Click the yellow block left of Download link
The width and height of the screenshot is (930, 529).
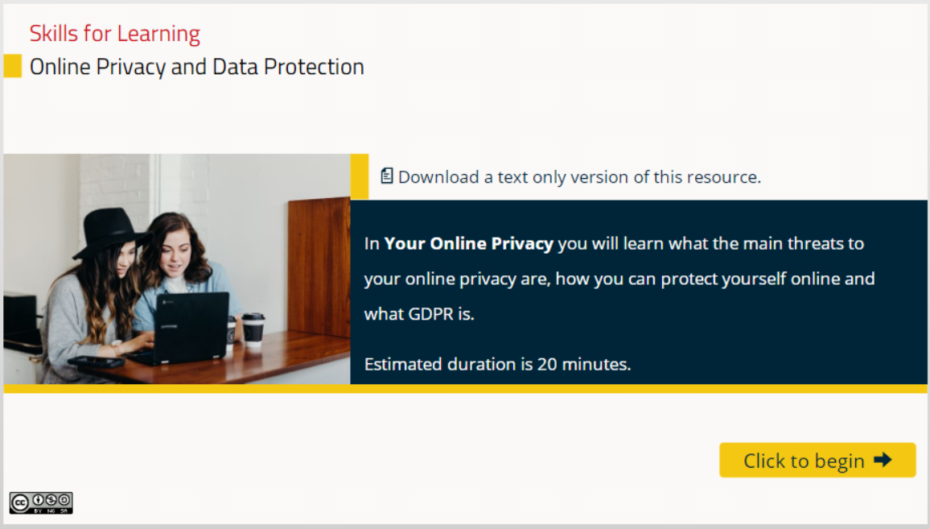[360, 176]
